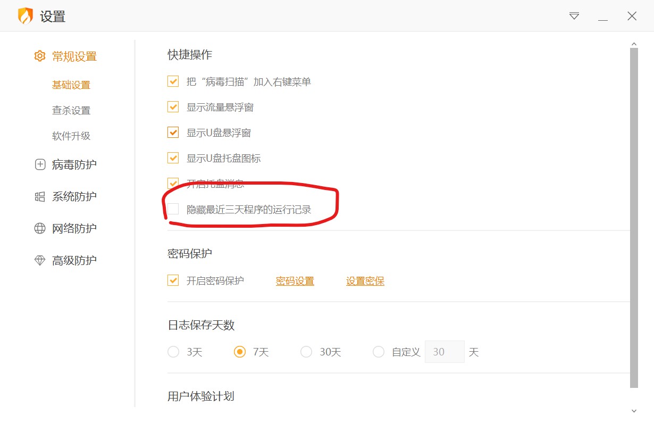Open the 设置密保 link
This screenshot has height=431, width=654.
coord(365,281)
